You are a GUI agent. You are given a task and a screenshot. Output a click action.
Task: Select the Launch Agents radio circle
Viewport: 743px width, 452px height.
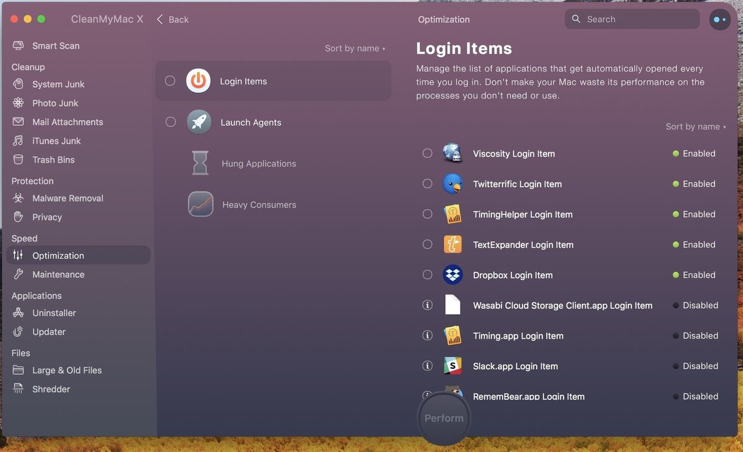[170, 122]
